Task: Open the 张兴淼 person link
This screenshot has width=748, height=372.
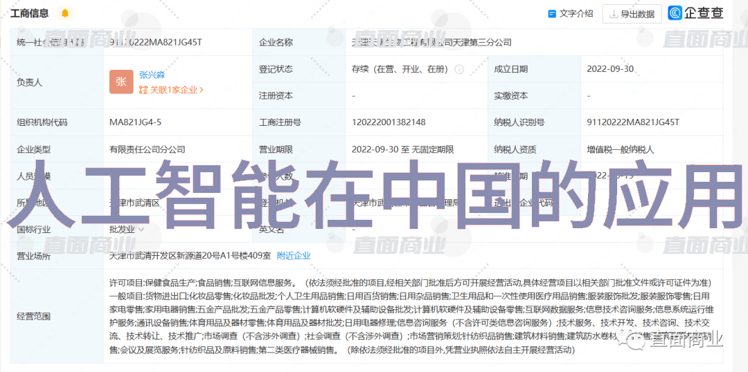Action: pyautogui.click(x=152, y=75)
